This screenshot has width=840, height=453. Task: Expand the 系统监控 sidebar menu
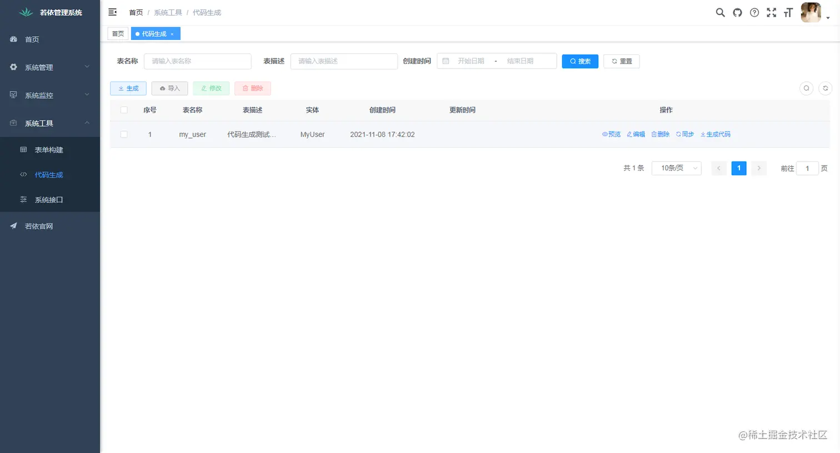pos(50,95)
